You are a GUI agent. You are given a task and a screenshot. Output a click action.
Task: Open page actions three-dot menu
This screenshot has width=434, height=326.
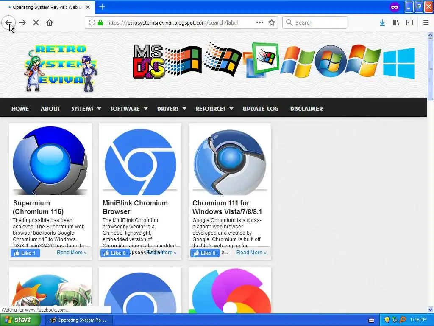tap(260, 22)
